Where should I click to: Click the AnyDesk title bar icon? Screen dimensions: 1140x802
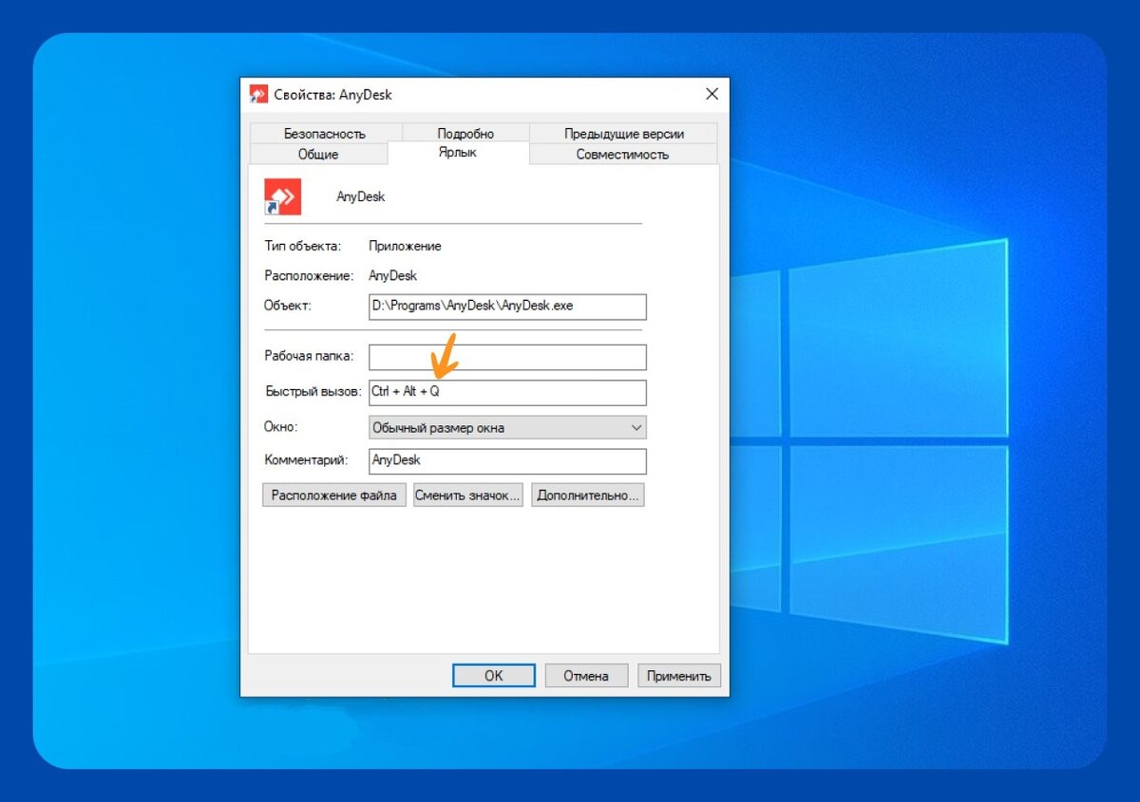coord(258,94)
